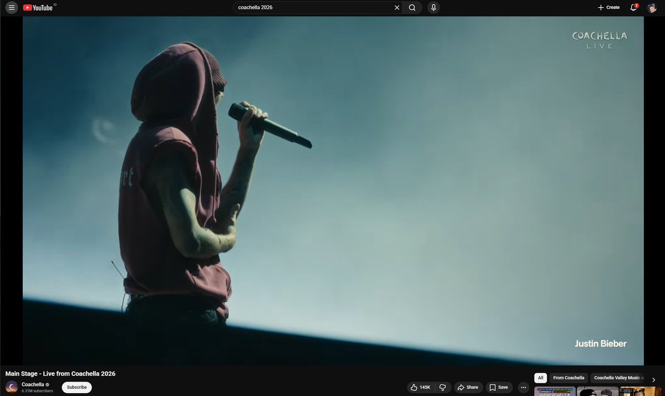The height and width of the screenshot is (396, 665).
Task: Select the From Coachella filter chip
Action: coord(568,378)
